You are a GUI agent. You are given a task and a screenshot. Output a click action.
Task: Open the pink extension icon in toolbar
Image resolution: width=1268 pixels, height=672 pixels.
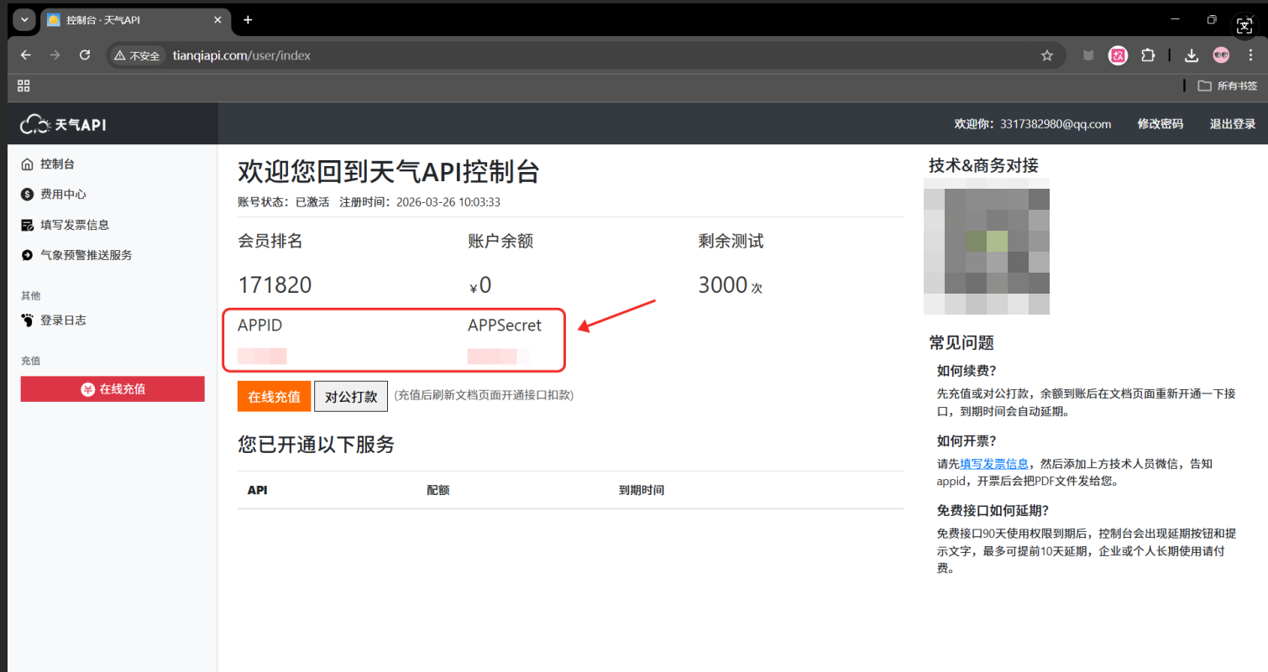1118,55
